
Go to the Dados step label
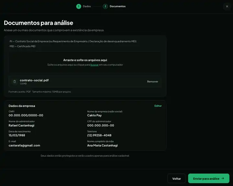87,6
